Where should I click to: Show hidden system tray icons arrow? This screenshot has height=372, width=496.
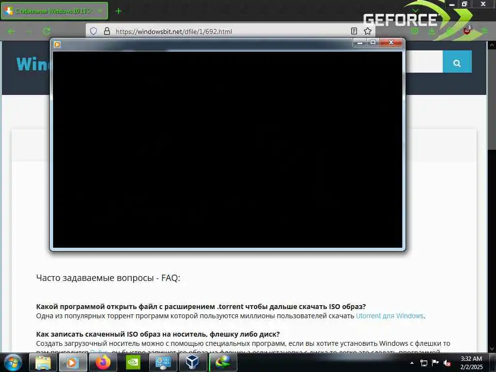pyautogui.click(x=412, y=363)
